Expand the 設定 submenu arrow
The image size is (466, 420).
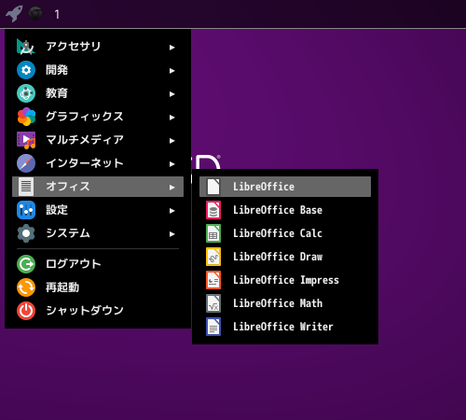click(171, 211)
